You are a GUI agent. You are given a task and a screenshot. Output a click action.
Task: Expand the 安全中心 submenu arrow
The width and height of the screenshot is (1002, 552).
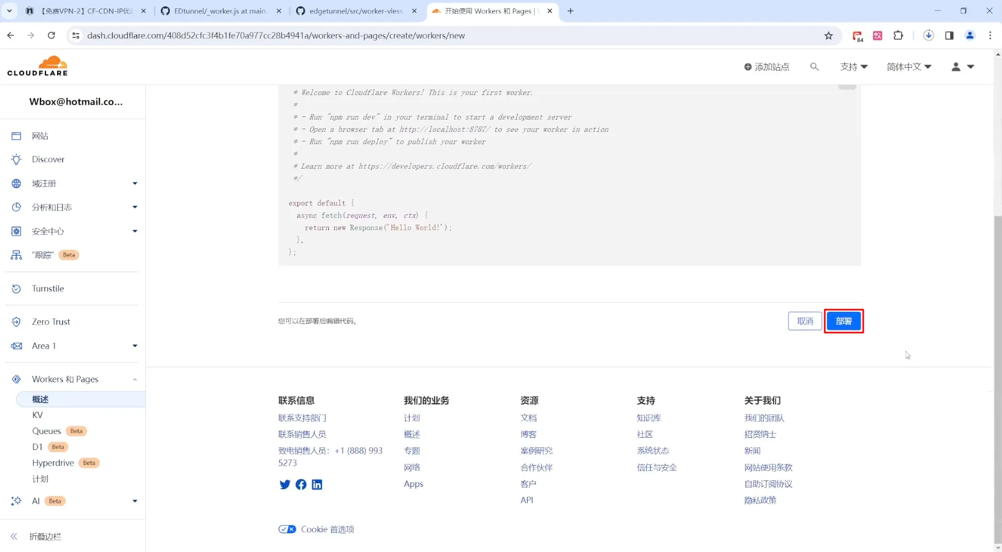click(x=135, y=231)
